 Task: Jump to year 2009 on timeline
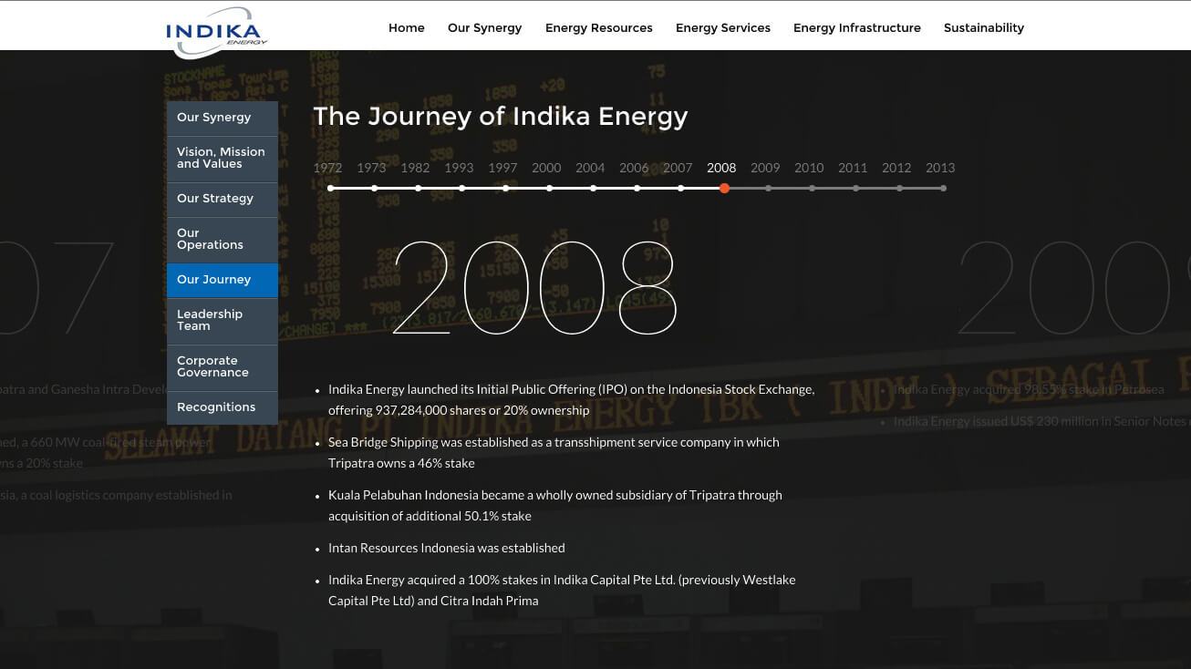coord(765,168)
